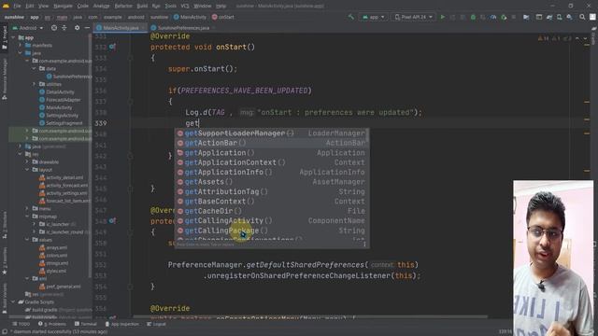The width and height of the screenshot is (598, 336).
Task: Open the Project tool window stripe button
Action: coord(5,37)
